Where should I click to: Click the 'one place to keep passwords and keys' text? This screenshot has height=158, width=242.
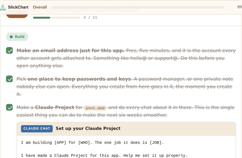(x=79, y=79)
